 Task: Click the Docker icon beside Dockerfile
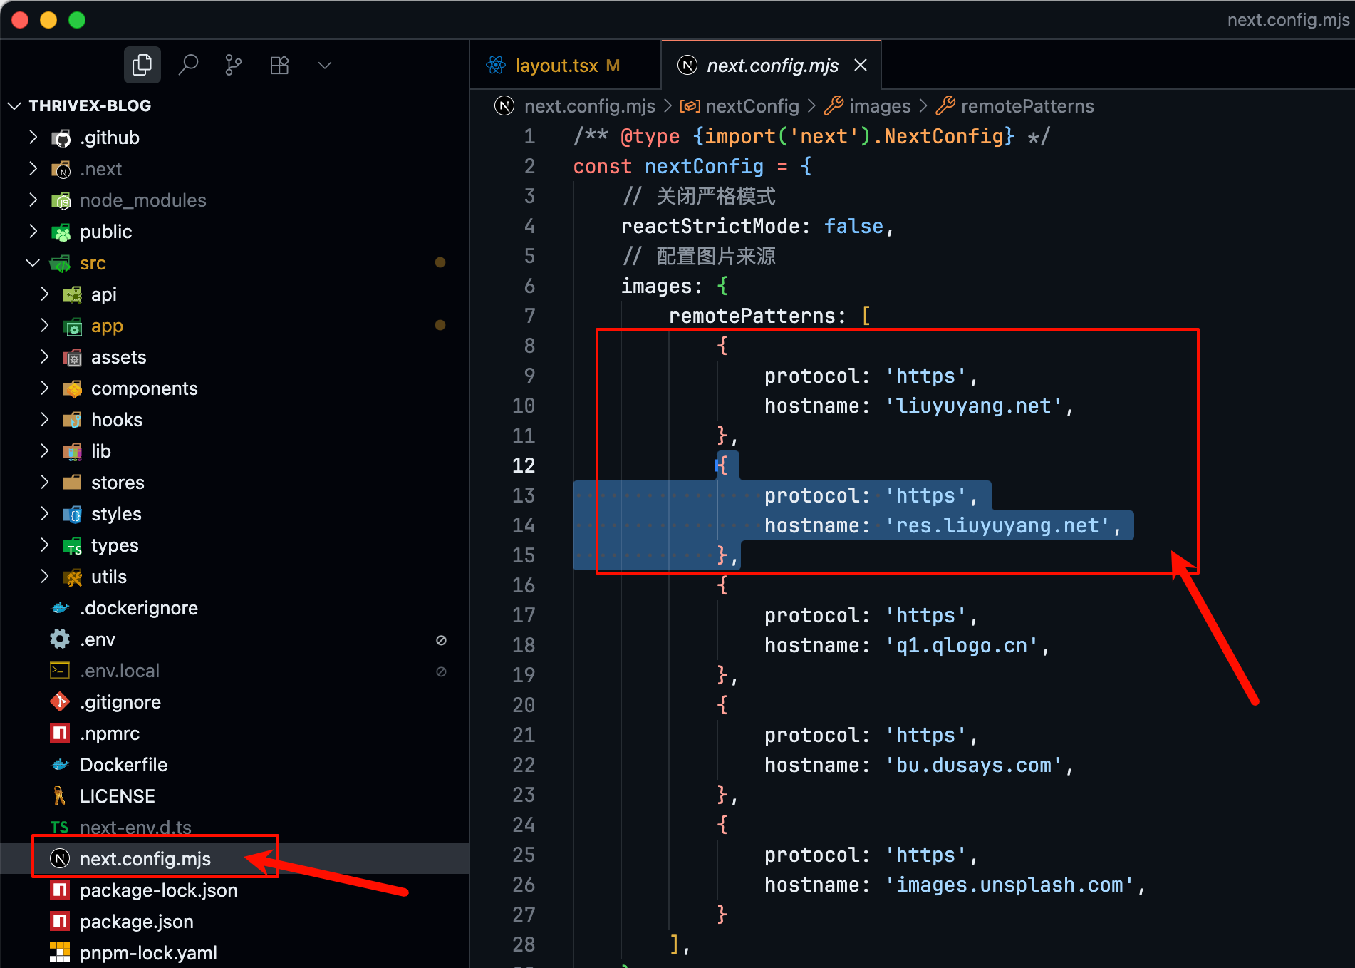[x=61, y=765]
